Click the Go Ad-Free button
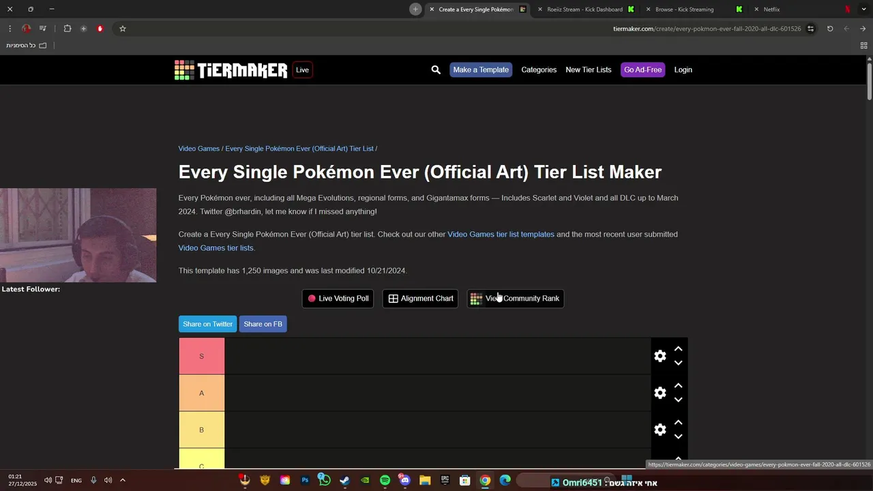Image resolution: width=873 pixels, height=491 pixels. 642,70
